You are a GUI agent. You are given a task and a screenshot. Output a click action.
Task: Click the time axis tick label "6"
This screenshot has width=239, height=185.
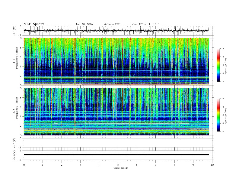137,165
